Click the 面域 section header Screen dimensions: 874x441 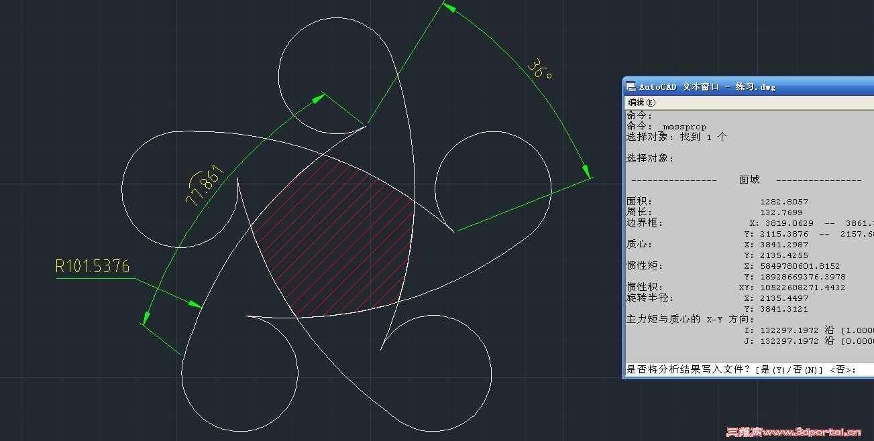(x=749, y=180)
